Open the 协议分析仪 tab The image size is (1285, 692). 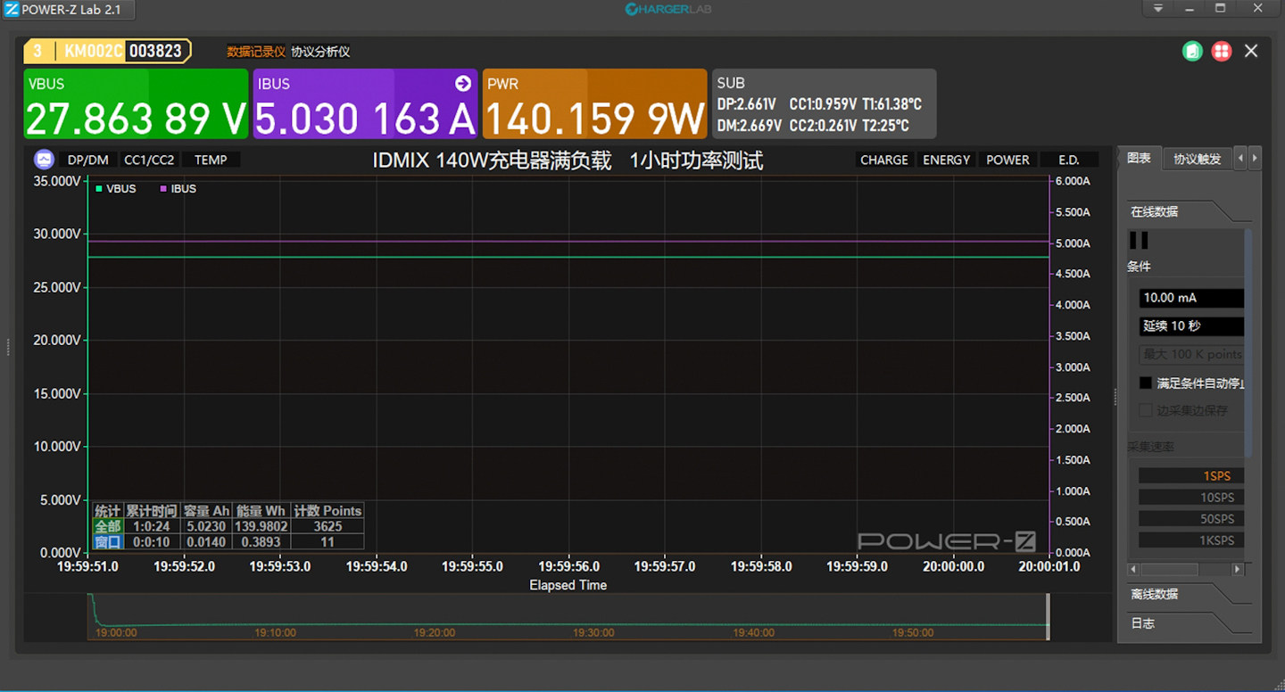pyautogui.click(x=320, y=52)
